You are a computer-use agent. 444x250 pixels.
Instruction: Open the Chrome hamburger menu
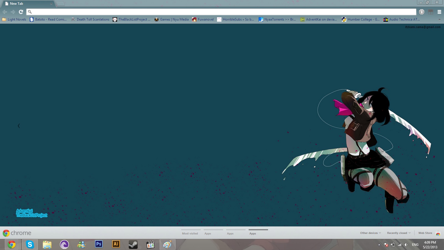pos(439,12)
